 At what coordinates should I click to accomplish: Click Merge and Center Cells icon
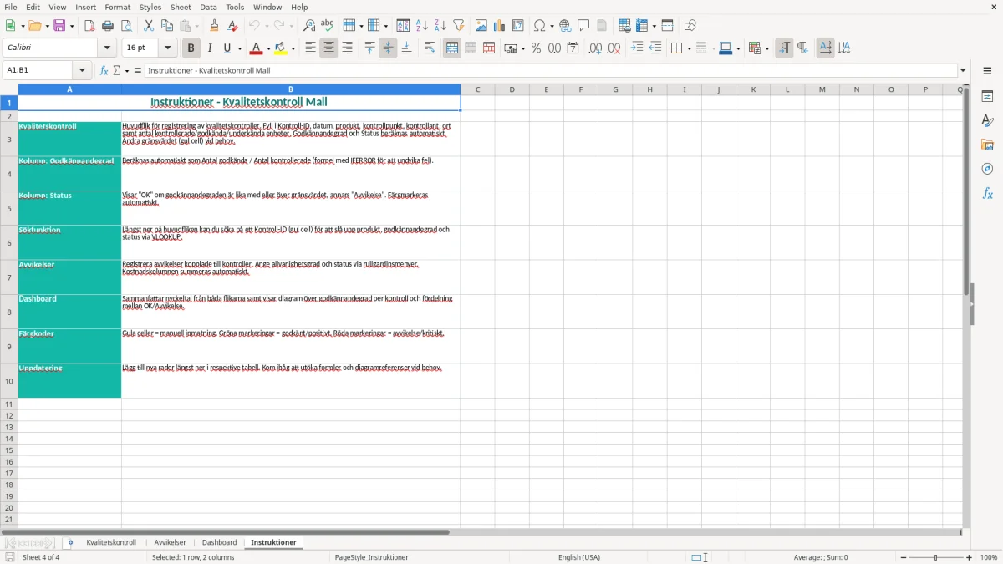point(452,48)
